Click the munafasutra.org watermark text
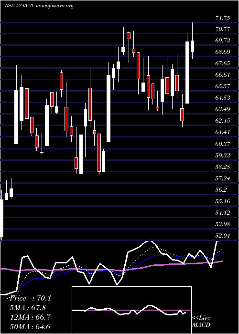 [55, 6]
